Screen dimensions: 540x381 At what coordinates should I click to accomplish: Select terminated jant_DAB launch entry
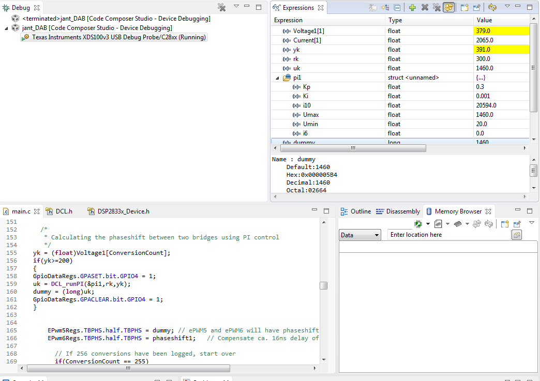click(116, 19)
